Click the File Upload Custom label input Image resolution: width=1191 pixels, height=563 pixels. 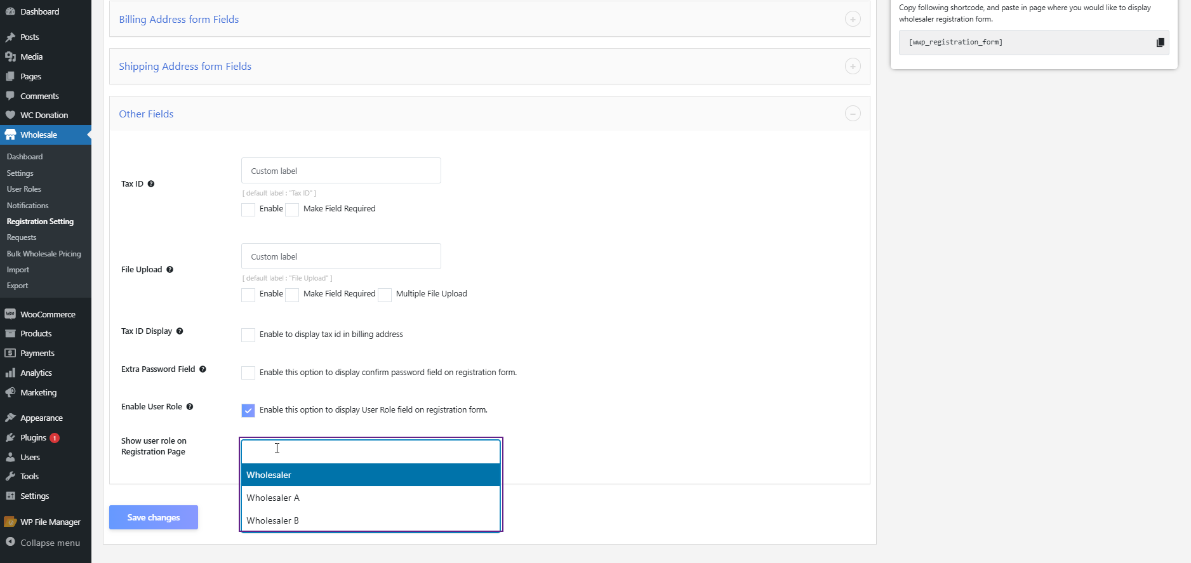click(x=341, y=256)
